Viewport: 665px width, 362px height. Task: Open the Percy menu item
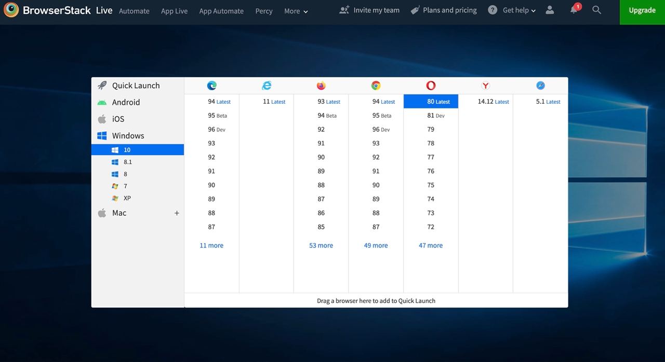pyautogui.click(x=264, y=11)
